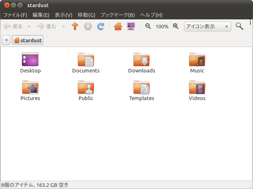
Task: Select the Templates folder icon
Action: [141, 87]
